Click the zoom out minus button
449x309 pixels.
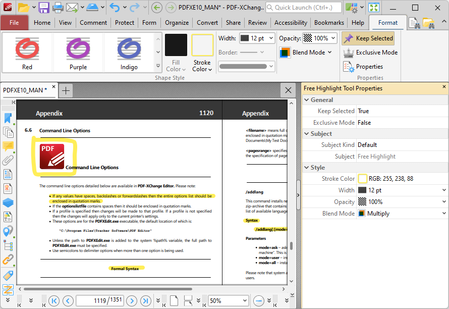click(x=259, y=301)
